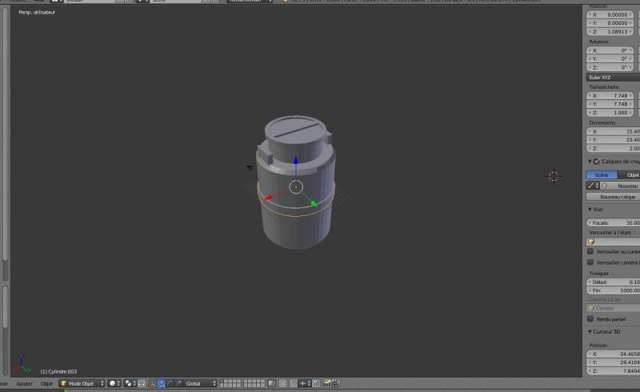Viewport: 640px width, 392px height.
Task: Open the 'Ajouter' menu
Action: pos(25,384)
